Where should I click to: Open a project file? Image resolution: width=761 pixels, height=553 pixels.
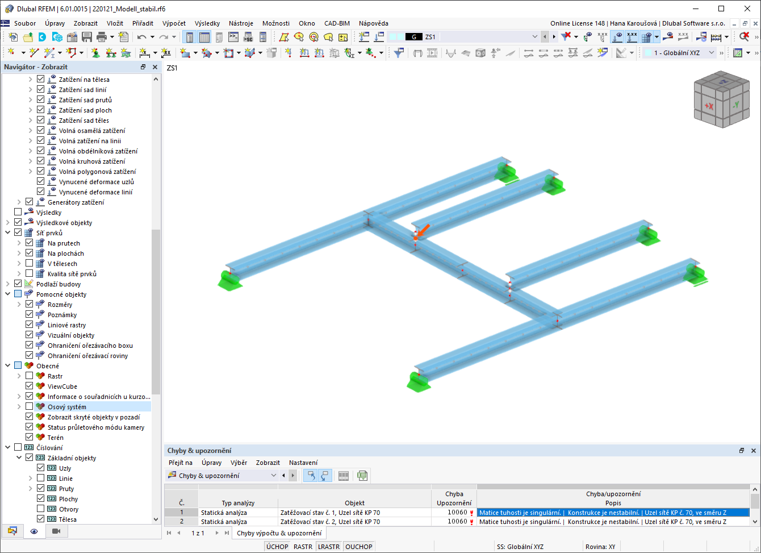pyautogui.click(x=28, y=36)
